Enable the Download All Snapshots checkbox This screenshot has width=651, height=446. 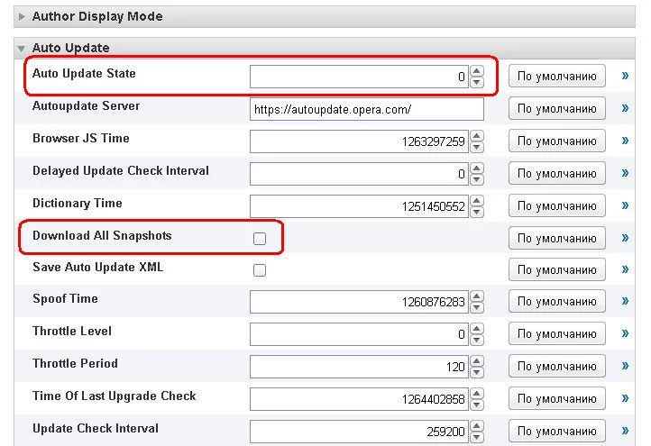[x=260, y=239]
